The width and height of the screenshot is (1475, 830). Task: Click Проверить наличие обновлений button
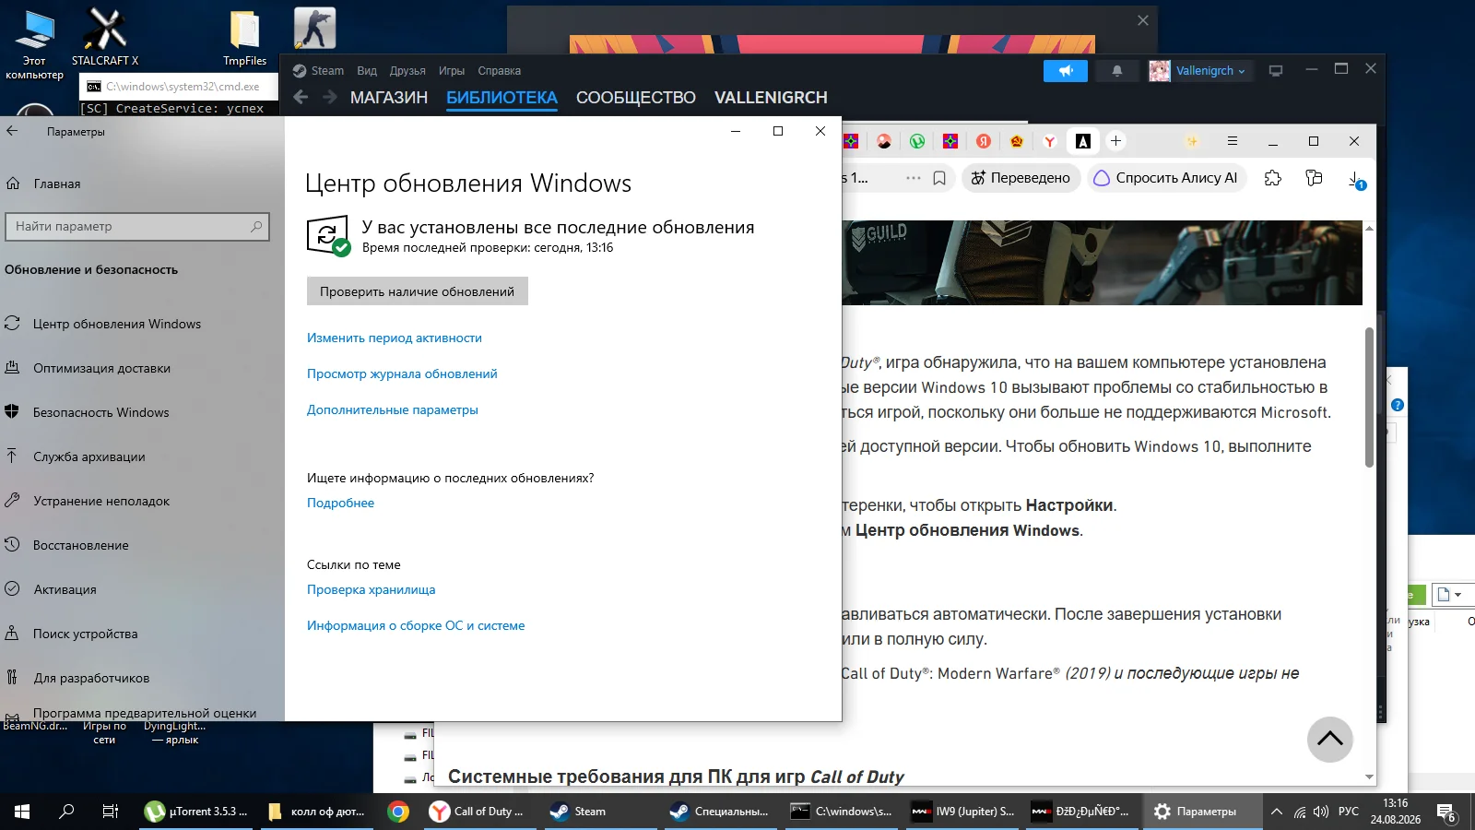point(418,291)
